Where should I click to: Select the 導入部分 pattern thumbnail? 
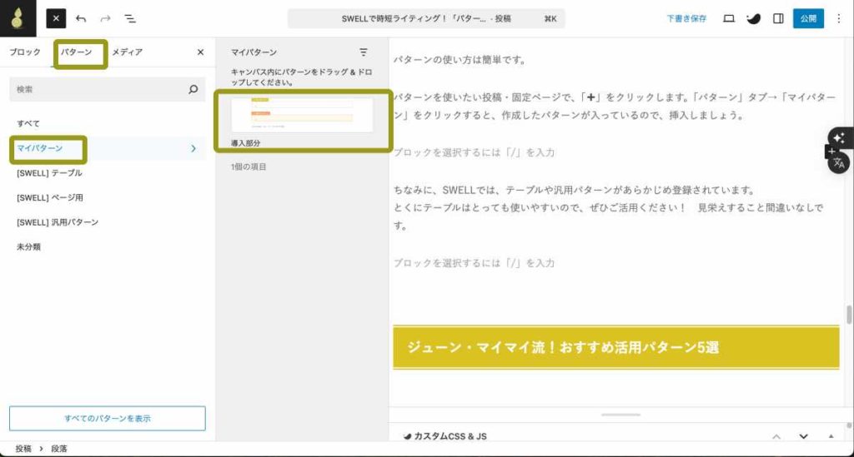302,115
